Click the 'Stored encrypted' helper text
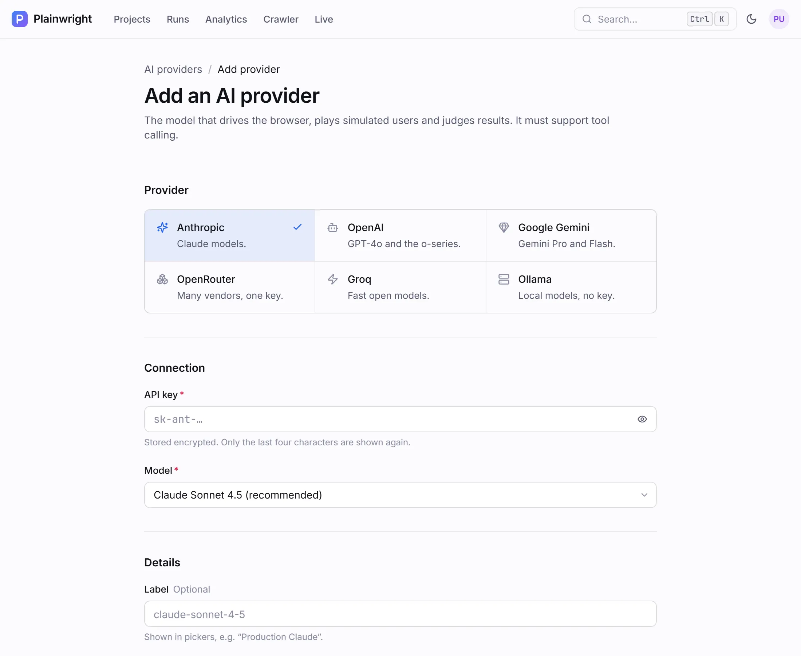This screenshot has width=801, height=656. [277, 442]
